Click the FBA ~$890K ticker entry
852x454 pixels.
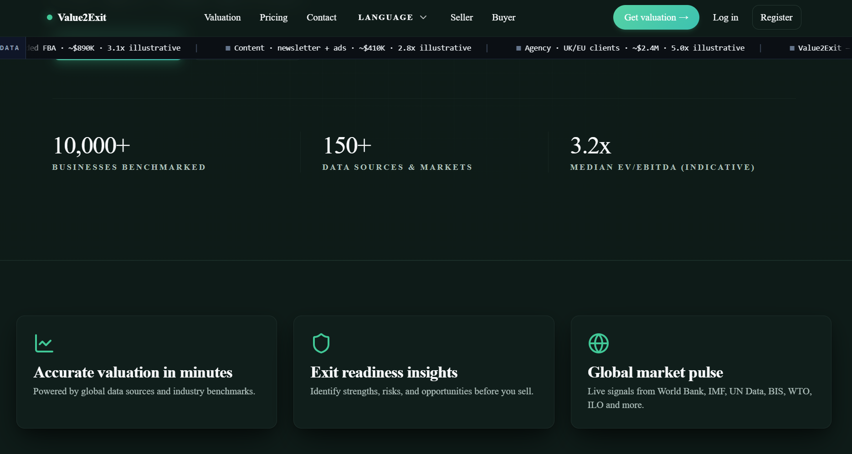104,48
